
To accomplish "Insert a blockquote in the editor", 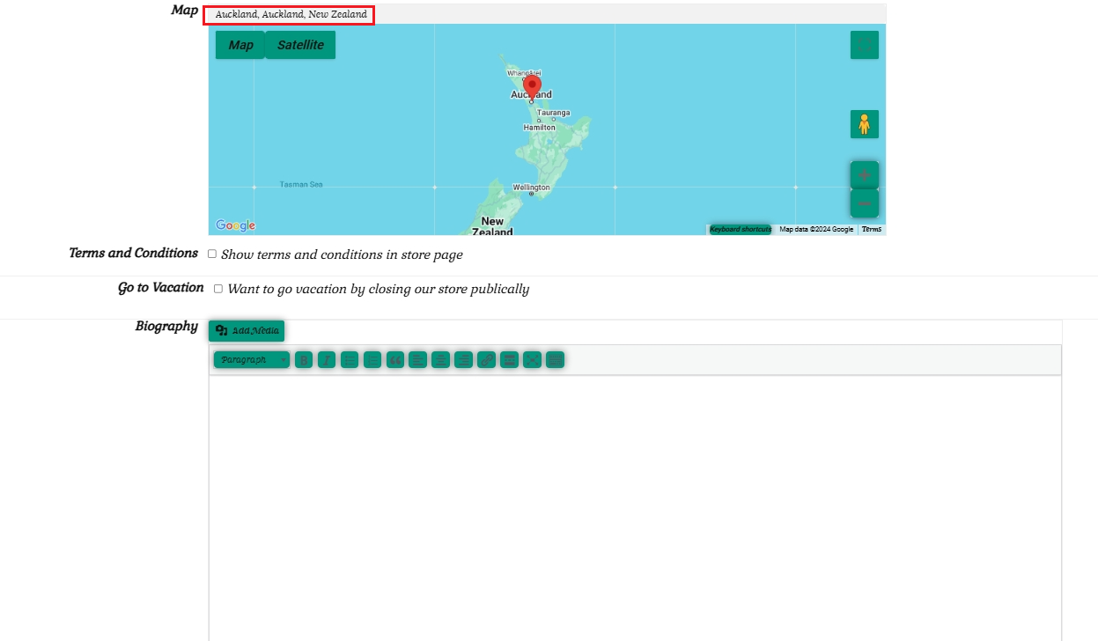I will 395,360.
